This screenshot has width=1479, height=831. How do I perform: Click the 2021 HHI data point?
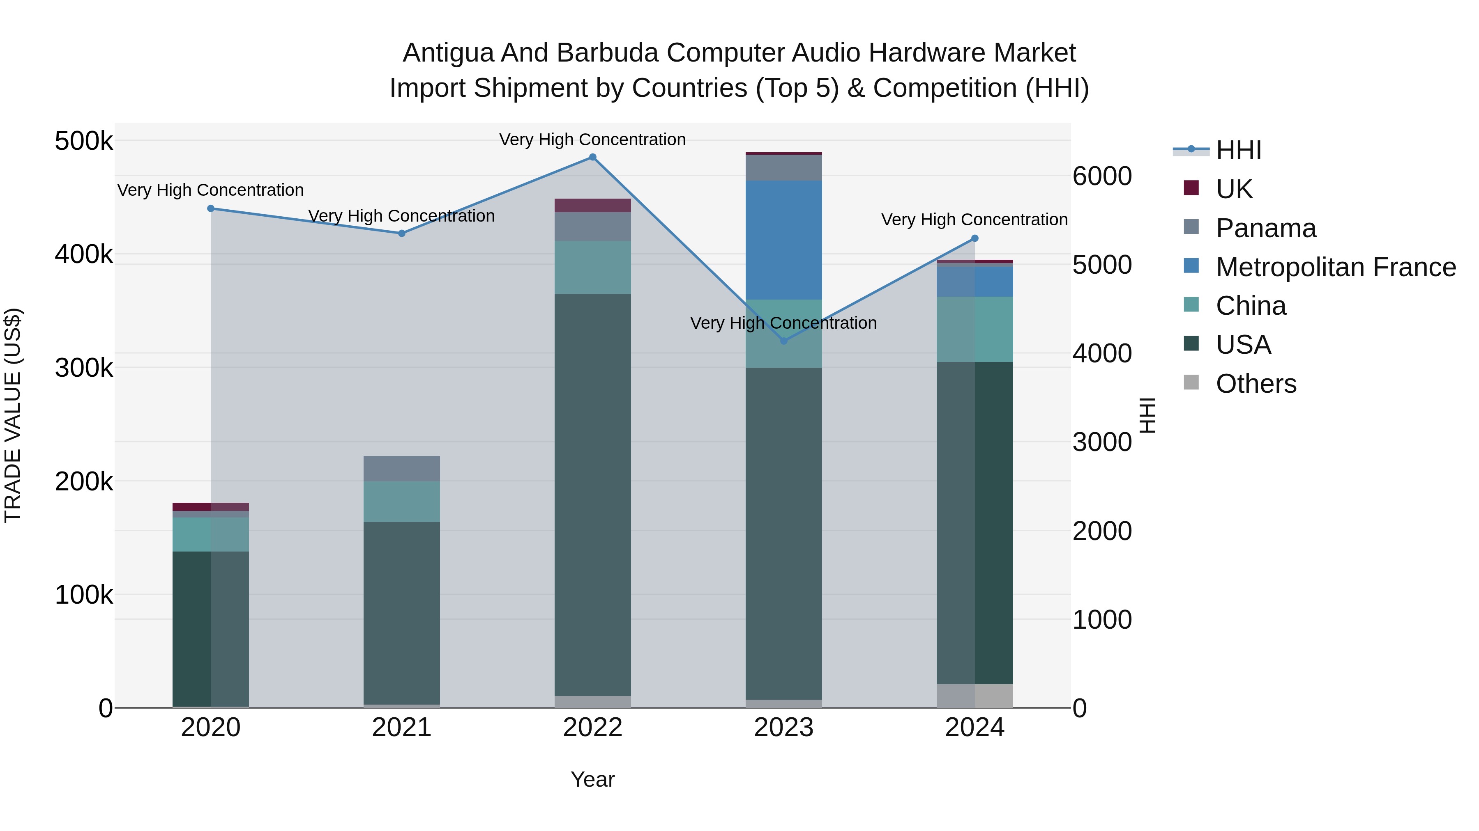tap(402, 234)
